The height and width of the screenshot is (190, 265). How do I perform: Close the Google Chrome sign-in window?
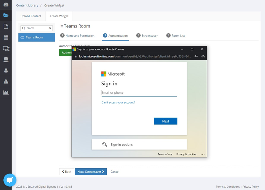click(202, 49)
